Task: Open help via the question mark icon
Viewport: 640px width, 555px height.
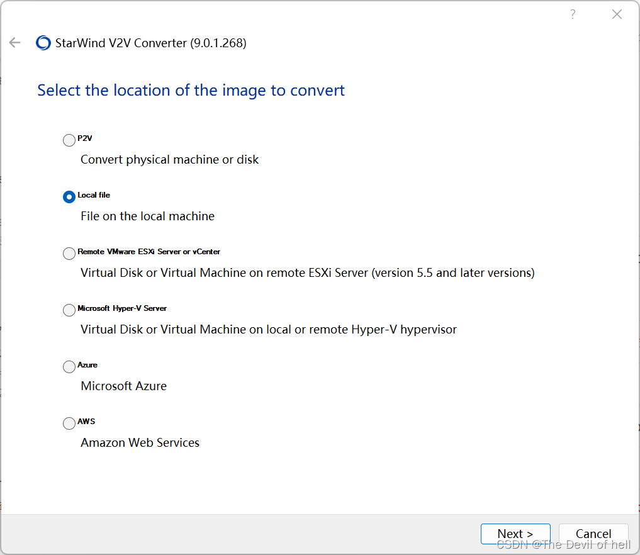Action: coord(573,14)
